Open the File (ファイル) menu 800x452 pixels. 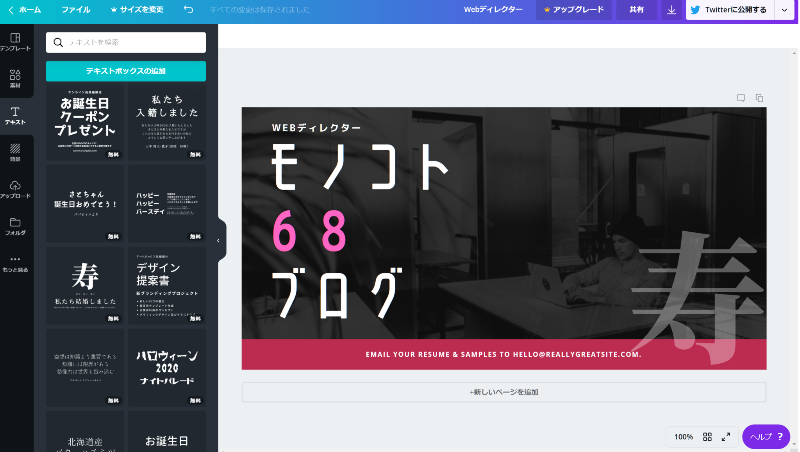[76, 9]
